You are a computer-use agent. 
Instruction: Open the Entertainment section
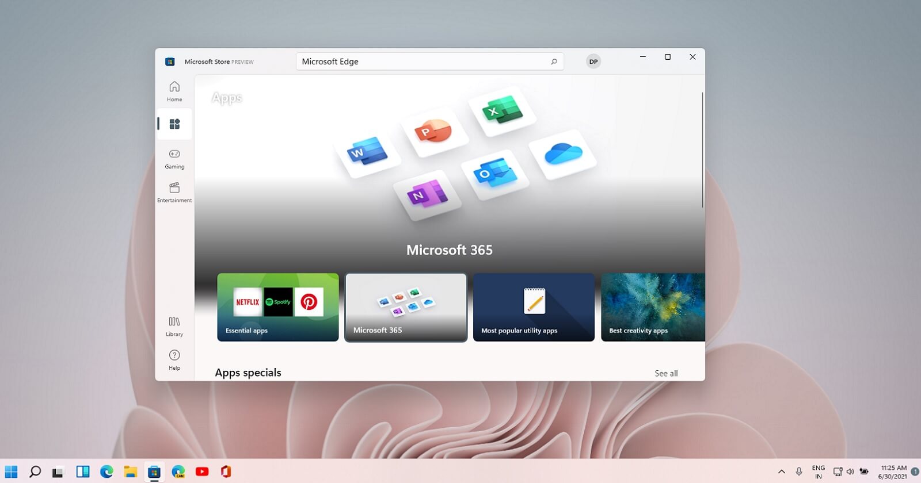[174, 192]
